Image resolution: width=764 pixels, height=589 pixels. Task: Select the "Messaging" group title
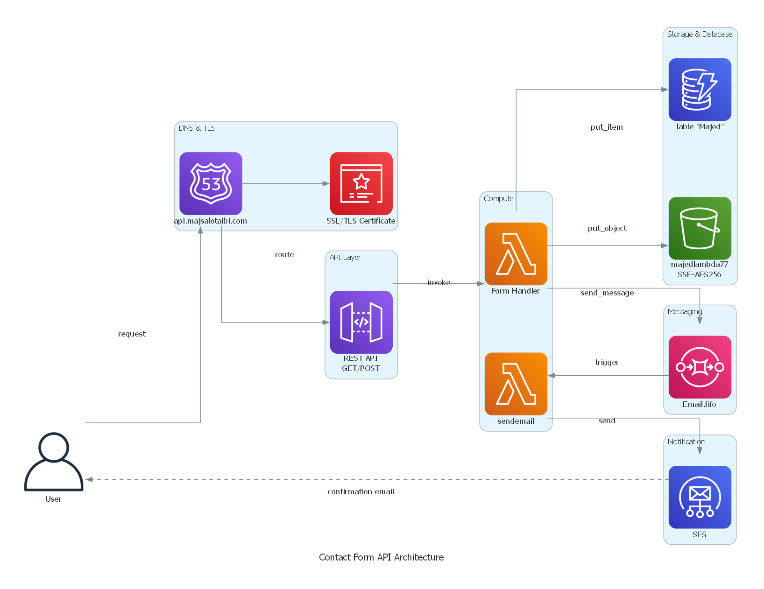coord(685,311)
